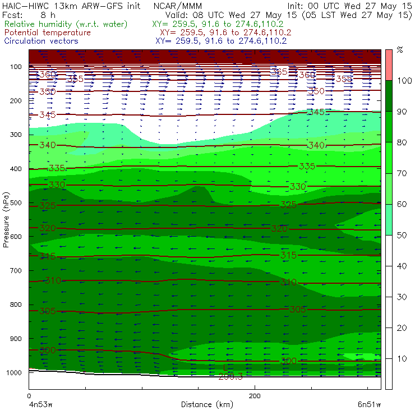Screen dimensions: 415x415
Task: Click the '1000' pressure axis tick label
Action: pos(14,372)
